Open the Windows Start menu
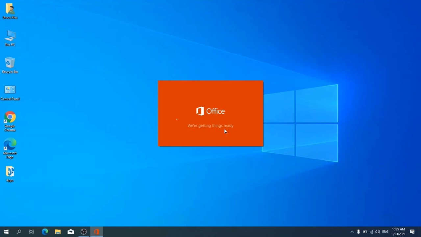The width and height of the screenshot is (421, 237). [x=6, y=232]
